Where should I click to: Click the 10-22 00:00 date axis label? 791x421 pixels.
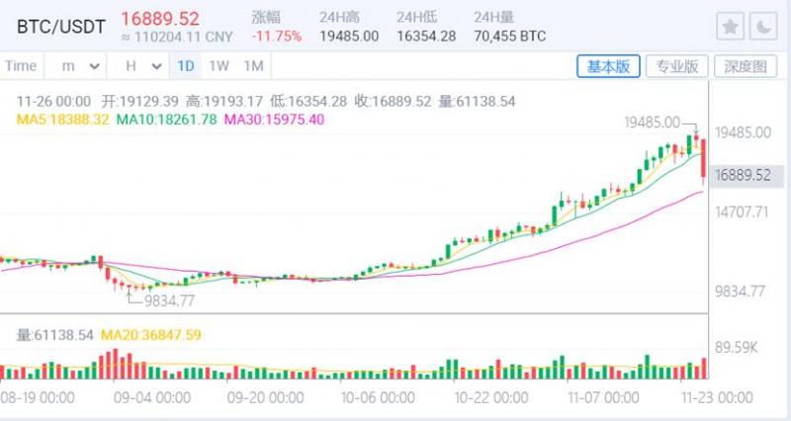(490, 397)
